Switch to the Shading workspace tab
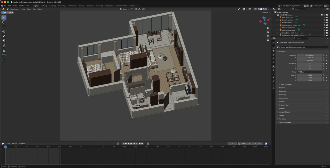 pos(82,6)
